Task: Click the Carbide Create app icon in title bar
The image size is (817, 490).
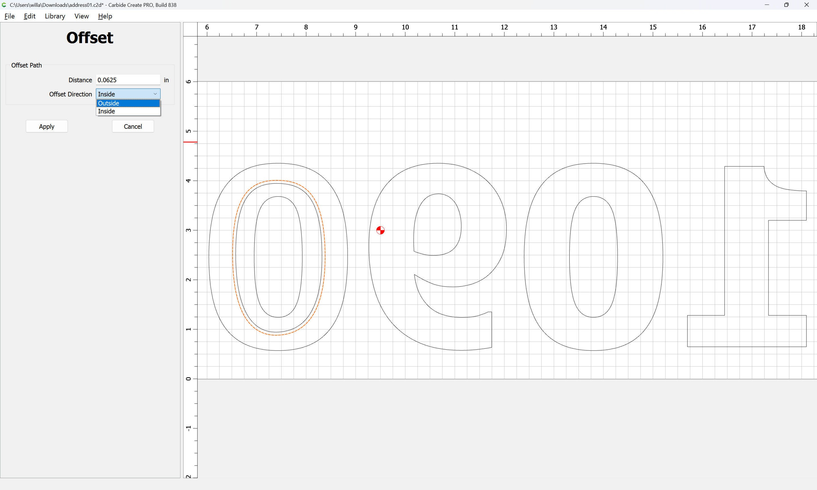Action: click(4, 5)
